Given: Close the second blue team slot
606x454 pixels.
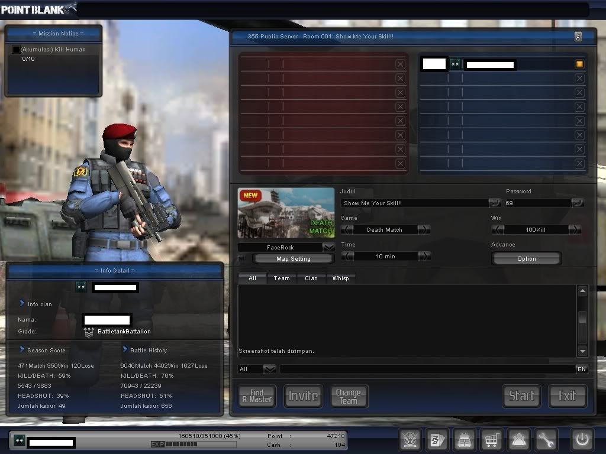Looking at the screenshot, I should [579, 79].
